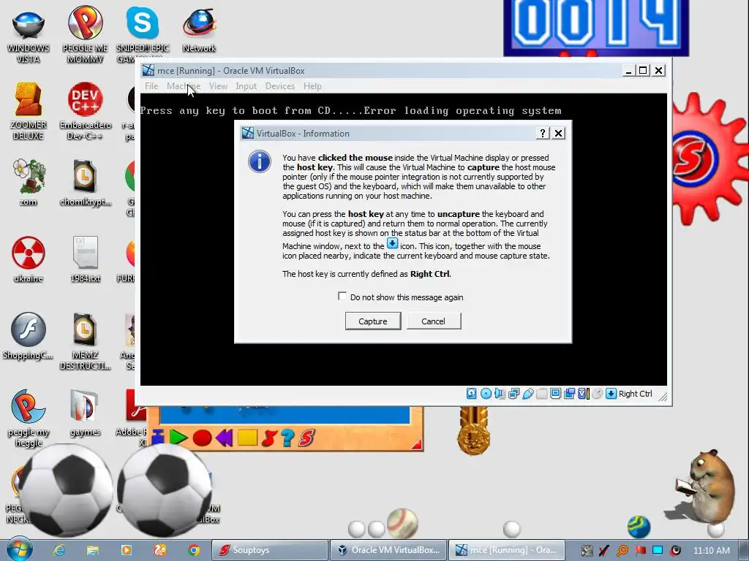Click the CPU virtualization status icon
749x561 pixels.
tap(583, 394)
